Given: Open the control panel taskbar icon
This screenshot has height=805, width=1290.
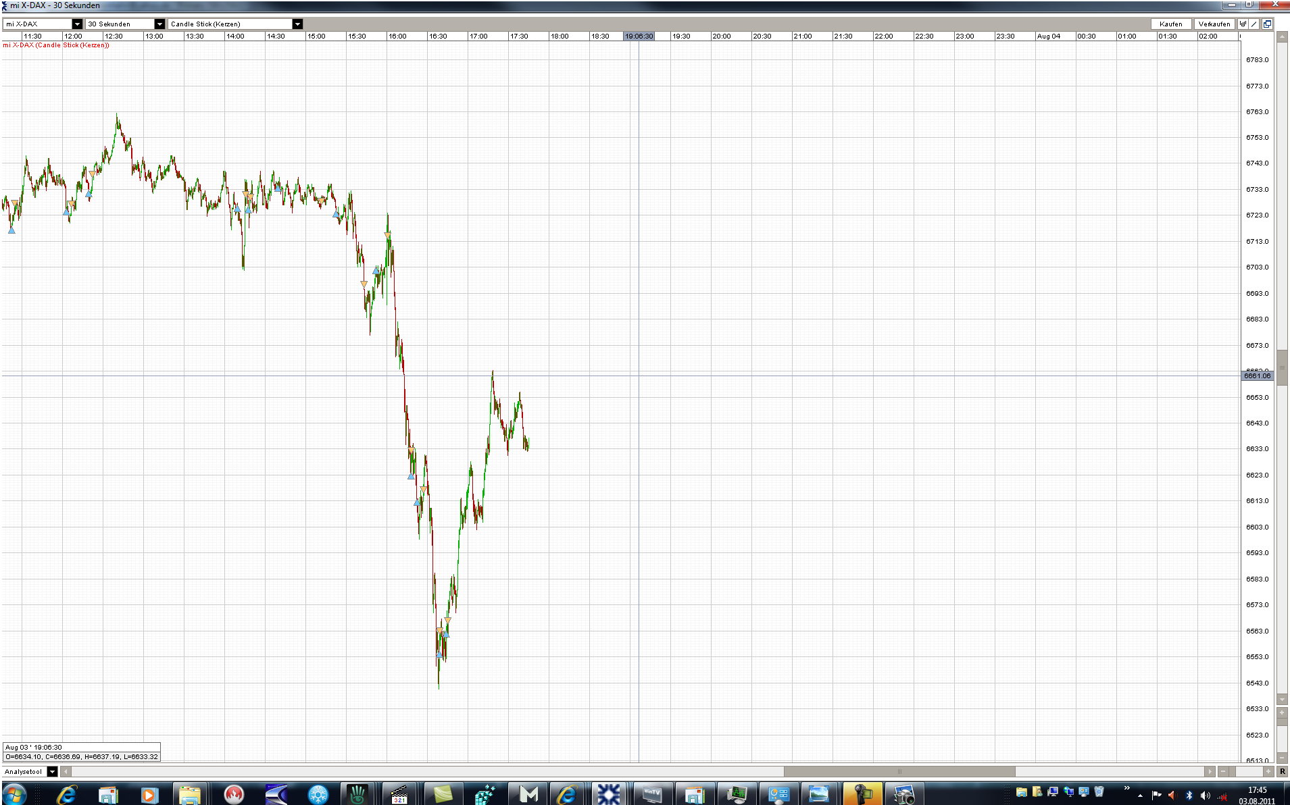Looking at the screenshot, I should click(778, 794).
